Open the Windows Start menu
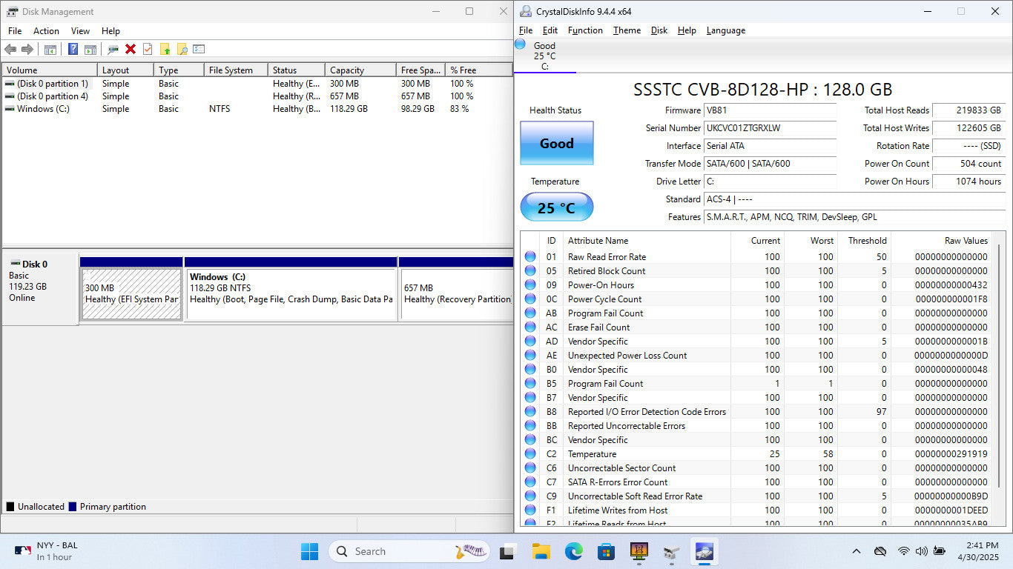1013x569 pixels. point(309,551)
